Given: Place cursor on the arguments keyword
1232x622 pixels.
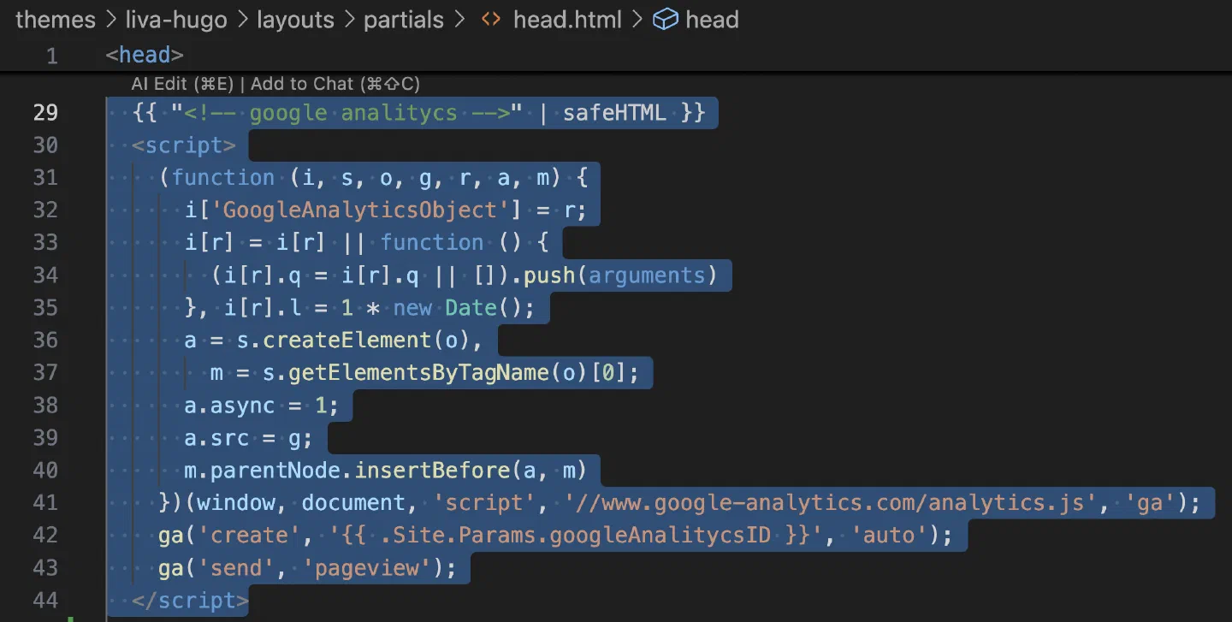Looking at the screenshot, I should tap(647, 275).
